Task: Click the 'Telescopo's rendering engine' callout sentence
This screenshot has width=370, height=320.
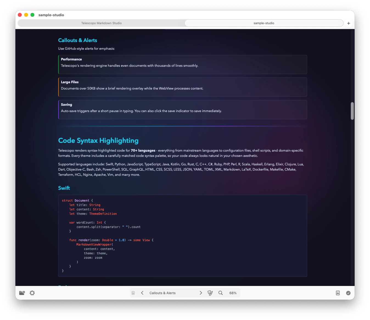Action: click(x=130, y=66)
